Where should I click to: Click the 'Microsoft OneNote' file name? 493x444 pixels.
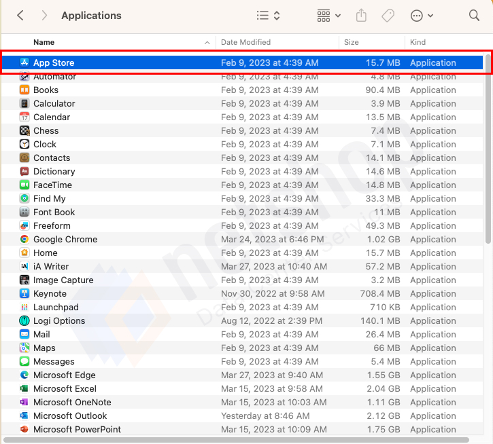[72, 402]
